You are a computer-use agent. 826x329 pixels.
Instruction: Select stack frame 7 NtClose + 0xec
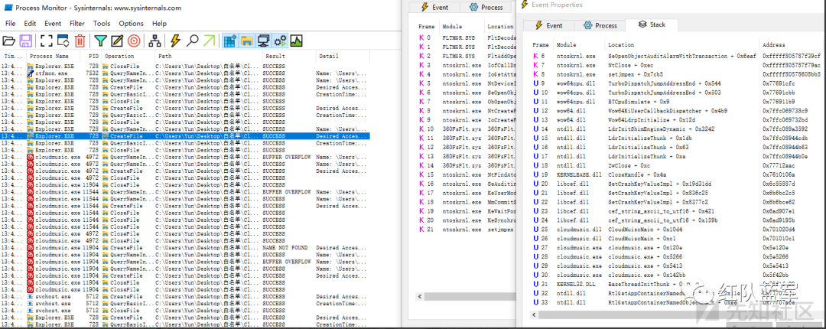[675, 65]
